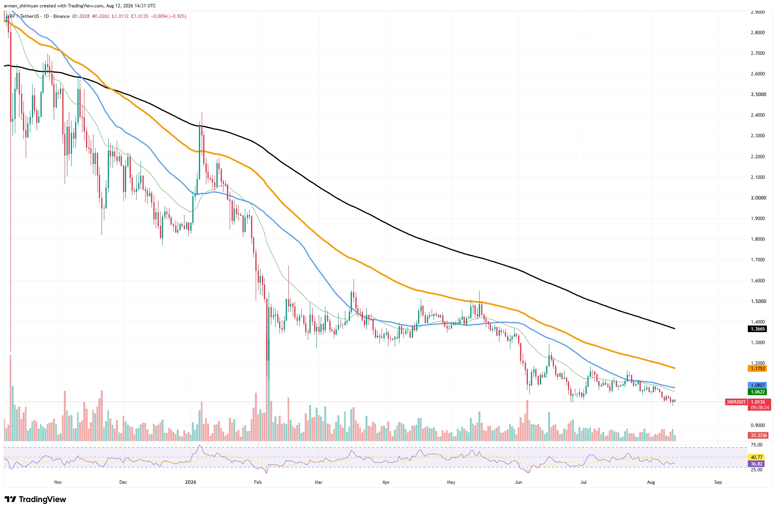Image resolution: width=777 pixels, height=511 pixels.
Task: Click the Binance exchange label in legend
Action: (62, 16)
